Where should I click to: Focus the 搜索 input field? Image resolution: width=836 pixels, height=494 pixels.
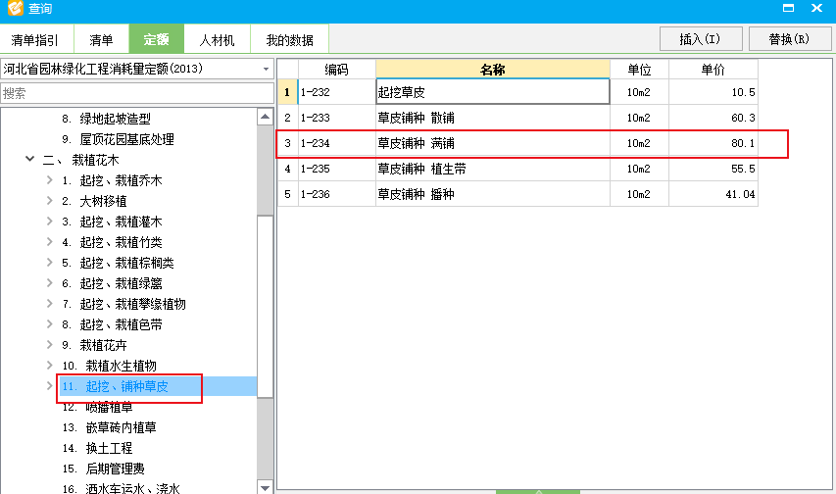137,93
